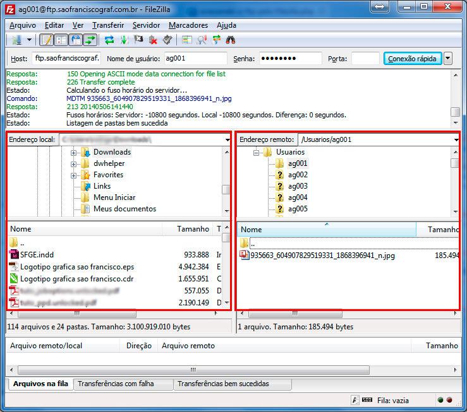
Task: Open the Arquivo menu
Action: [23, 25]
